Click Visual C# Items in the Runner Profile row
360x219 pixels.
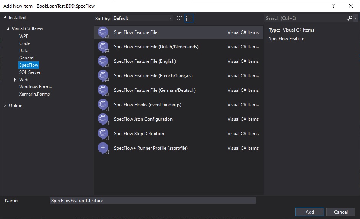point(243,148)
